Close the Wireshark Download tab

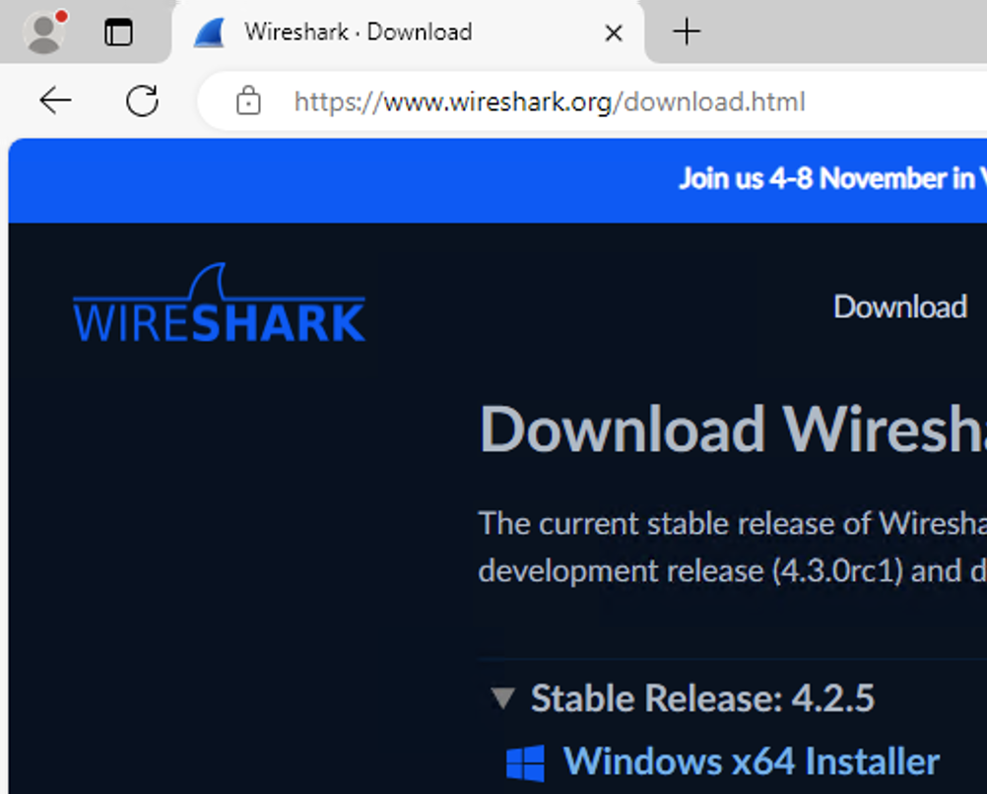[613, 33]
